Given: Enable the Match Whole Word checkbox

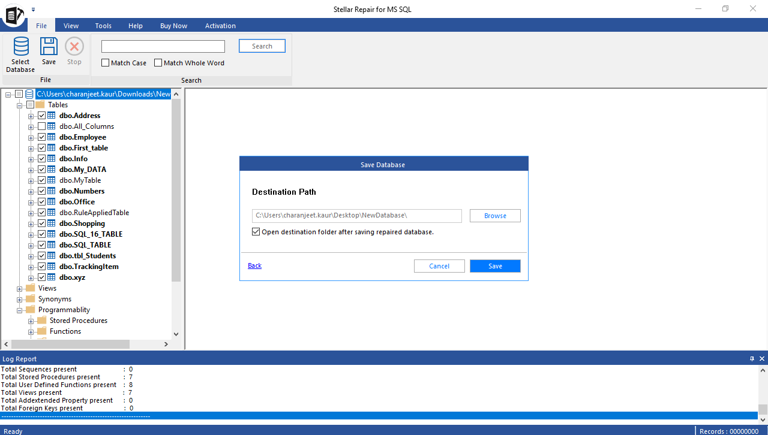Looking at the screenshot, I should (x=158, y=63).
